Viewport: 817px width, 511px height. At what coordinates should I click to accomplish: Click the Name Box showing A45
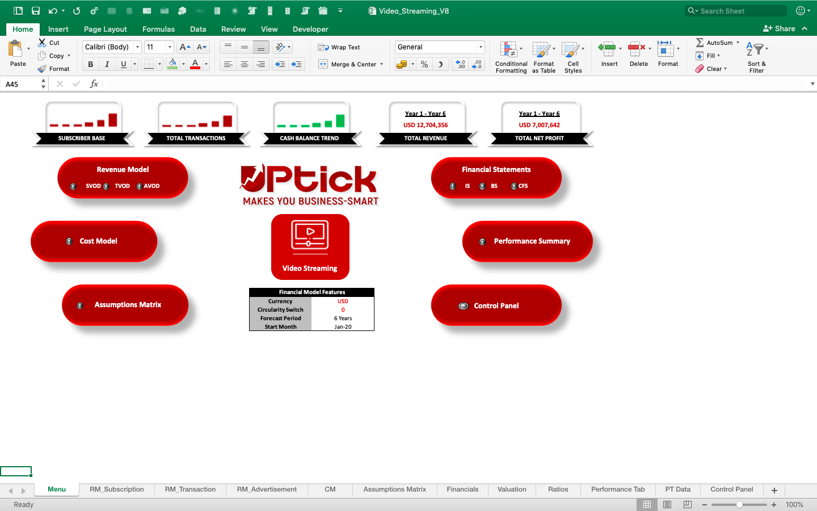(21, 84)
